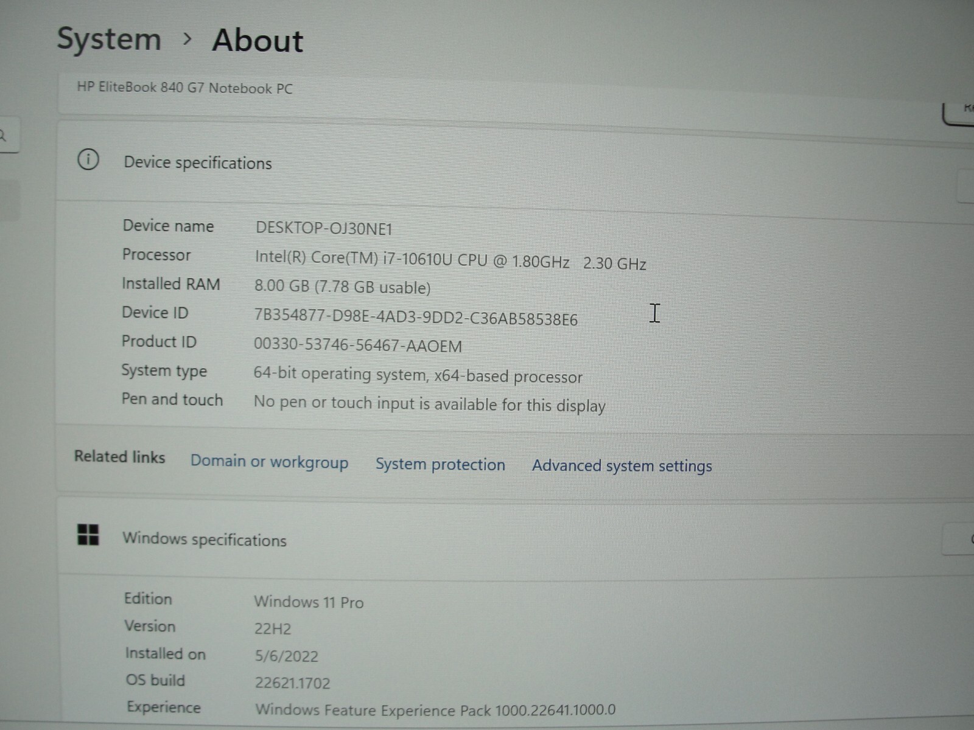Click the Experience label
The width and height of the screenshot is (974, 730).
tap(164, 707)
